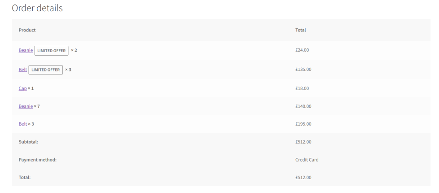439x193 pixels.
Task: Select the £140.00 Beanie price
Action: (x=303, y=106)
